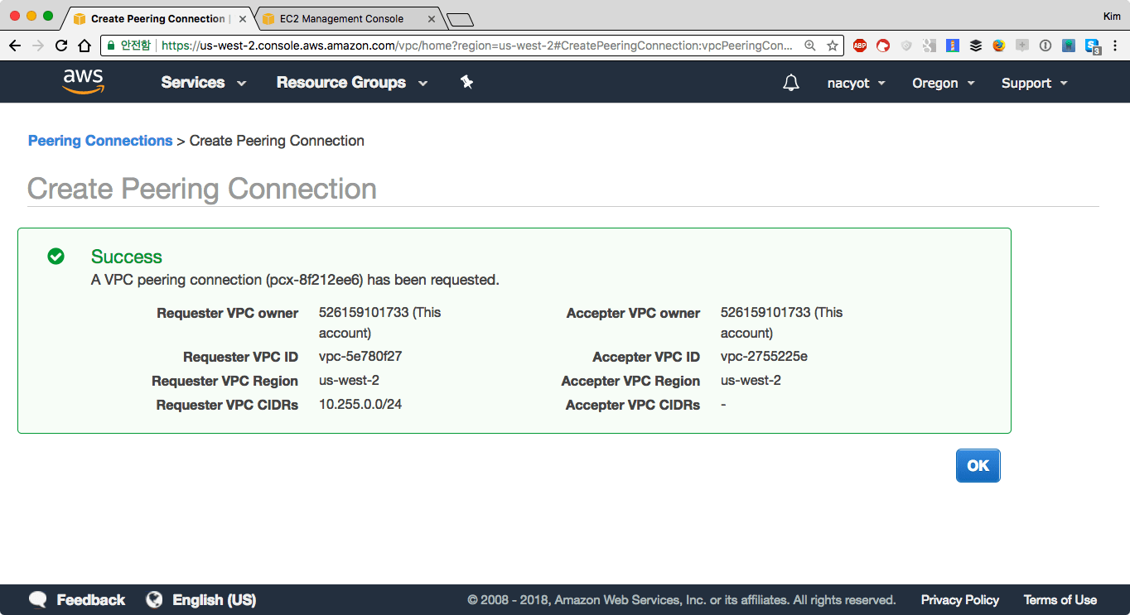
Task: Follow the Peering Connections breadcrumb link
Action: point(100,141)
